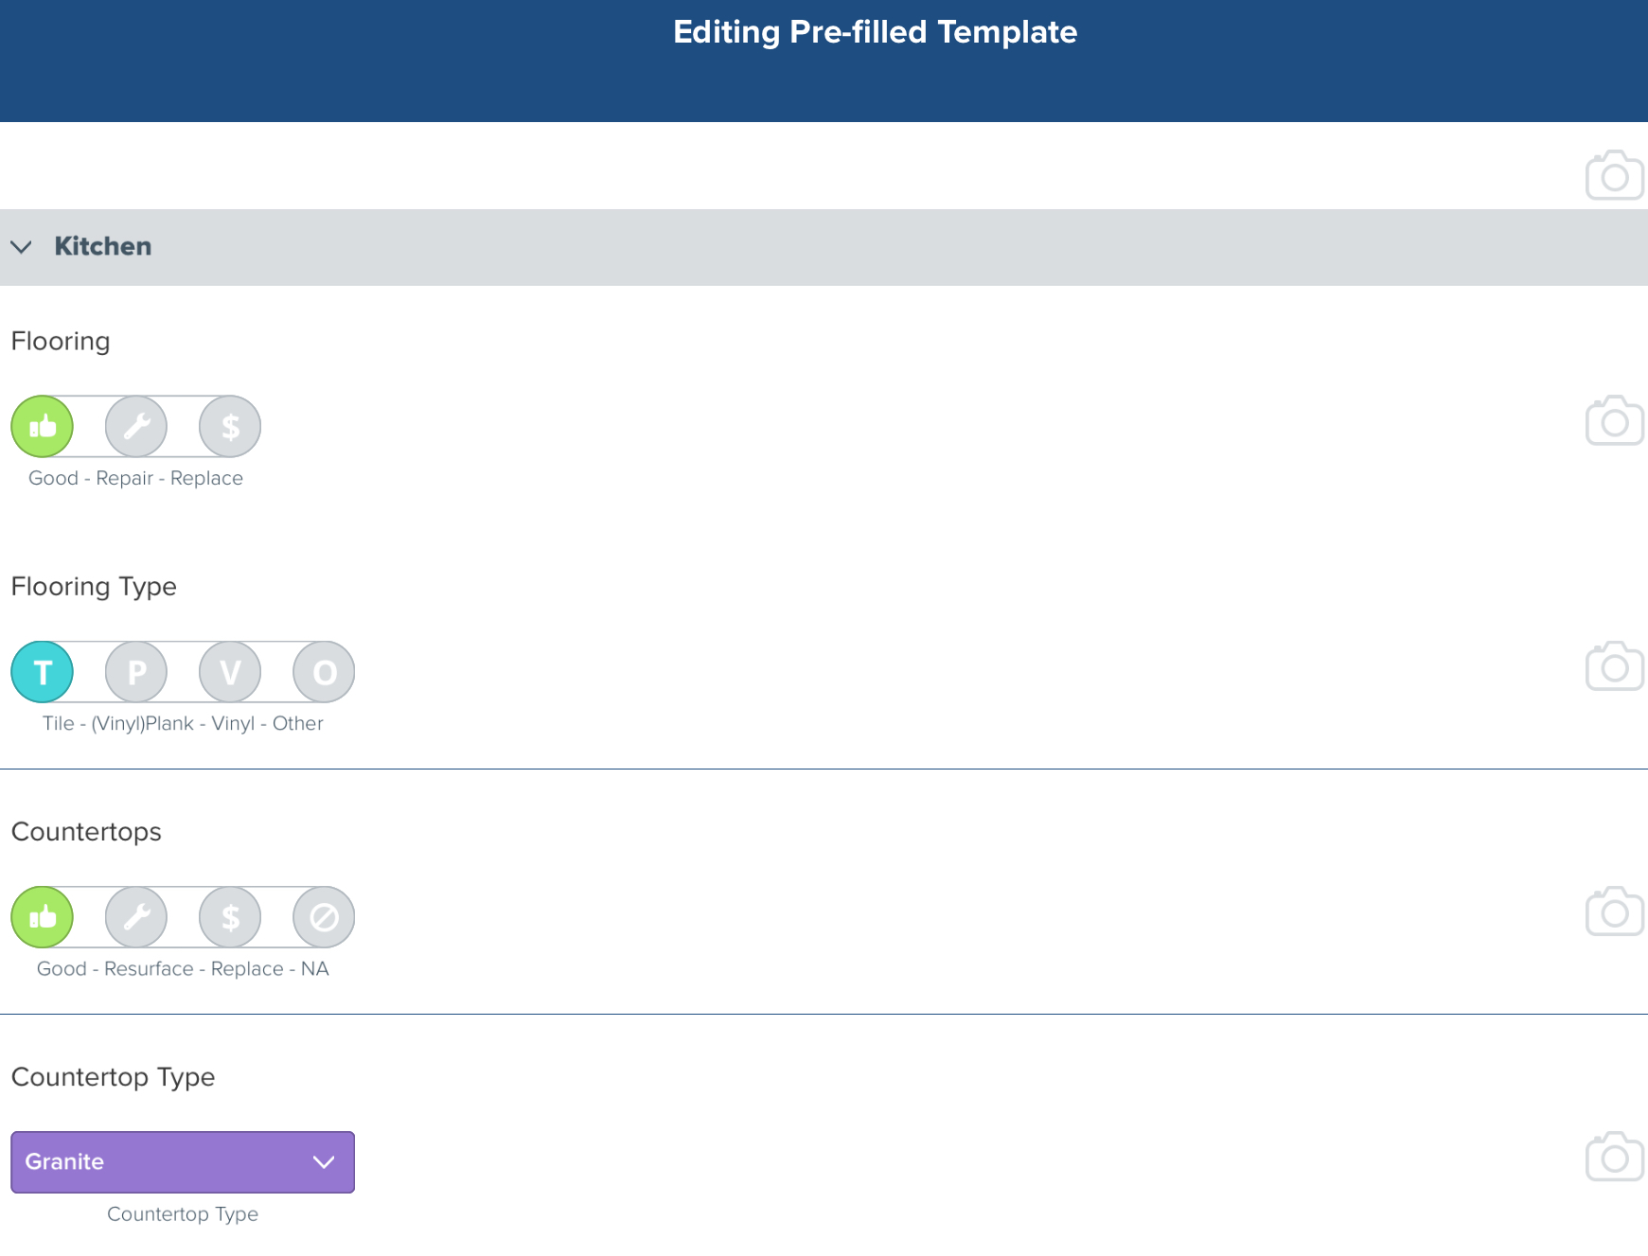Mark Flooring as Good with thumbs-up
The height and width of the screenshot is (1256, 1648).
[42, 427]
